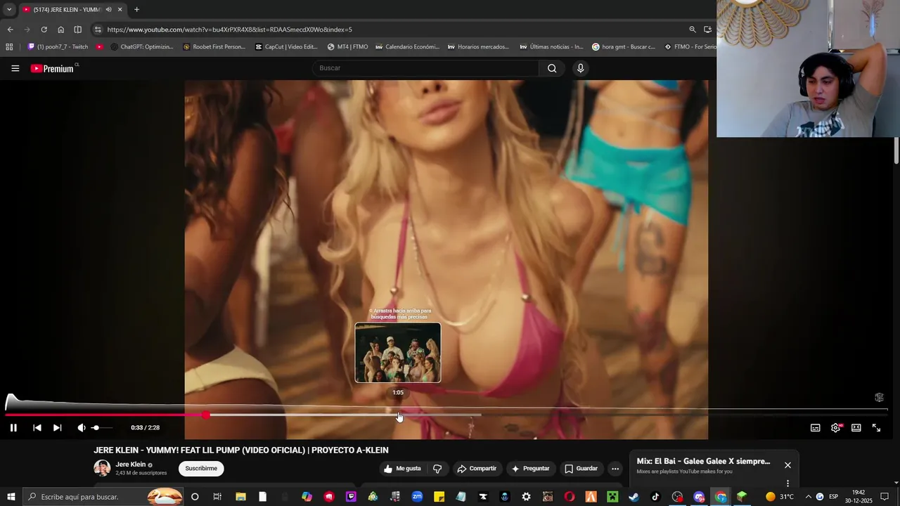Click the 1:05 preview thumbnail
The height and width of the screenshot is (506, 900).
[x=398, y=353]
